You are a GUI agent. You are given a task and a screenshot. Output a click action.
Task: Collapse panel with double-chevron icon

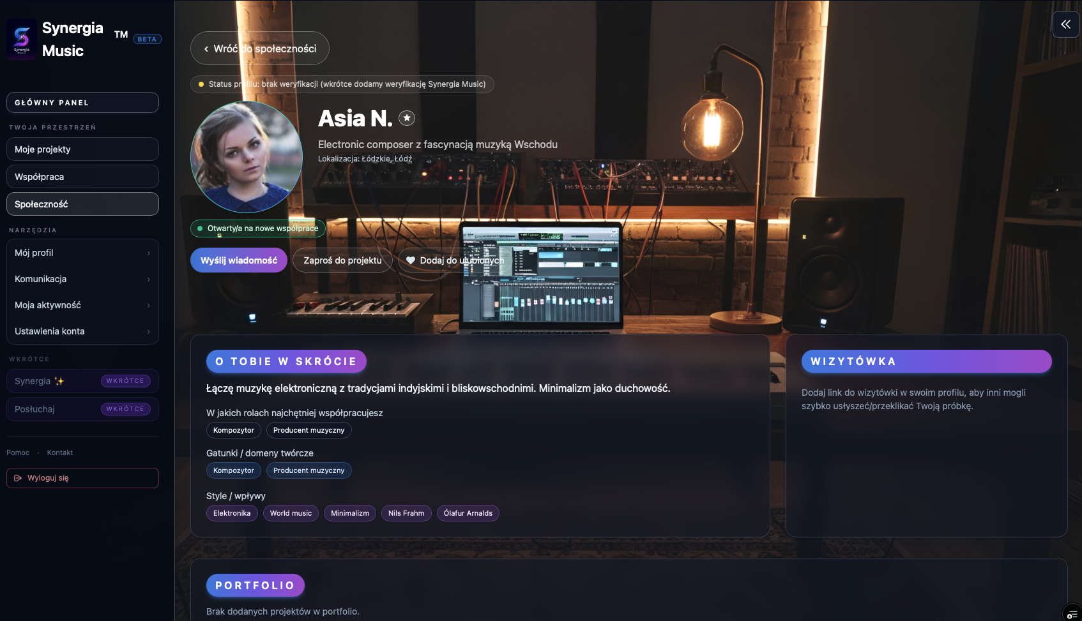point(1065,24)
